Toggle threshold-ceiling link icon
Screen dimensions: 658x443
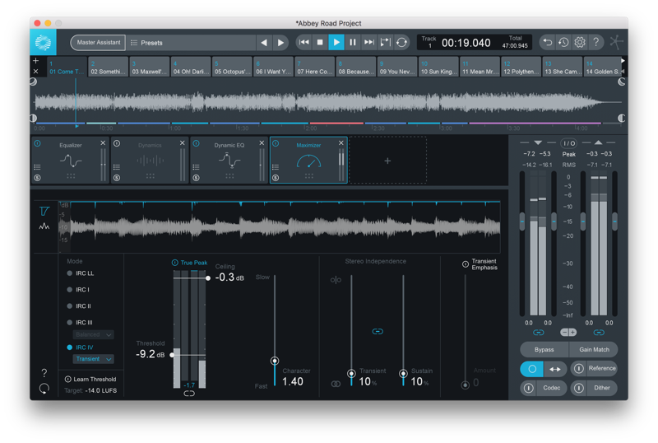pyautogui.click(x=189, y=394)
